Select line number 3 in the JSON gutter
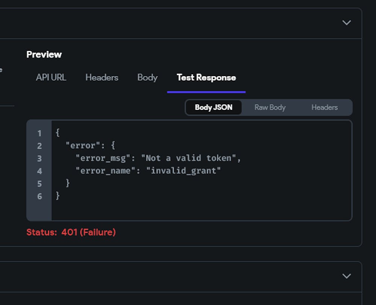The height and width of the screenshot is (305, 376). tap(39, 159)
